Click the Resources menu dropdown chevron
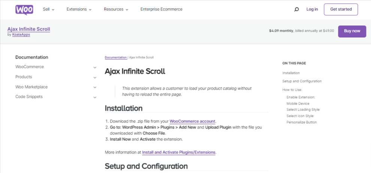The height and width of the screenshot is (173, 371). click(127, 10)
